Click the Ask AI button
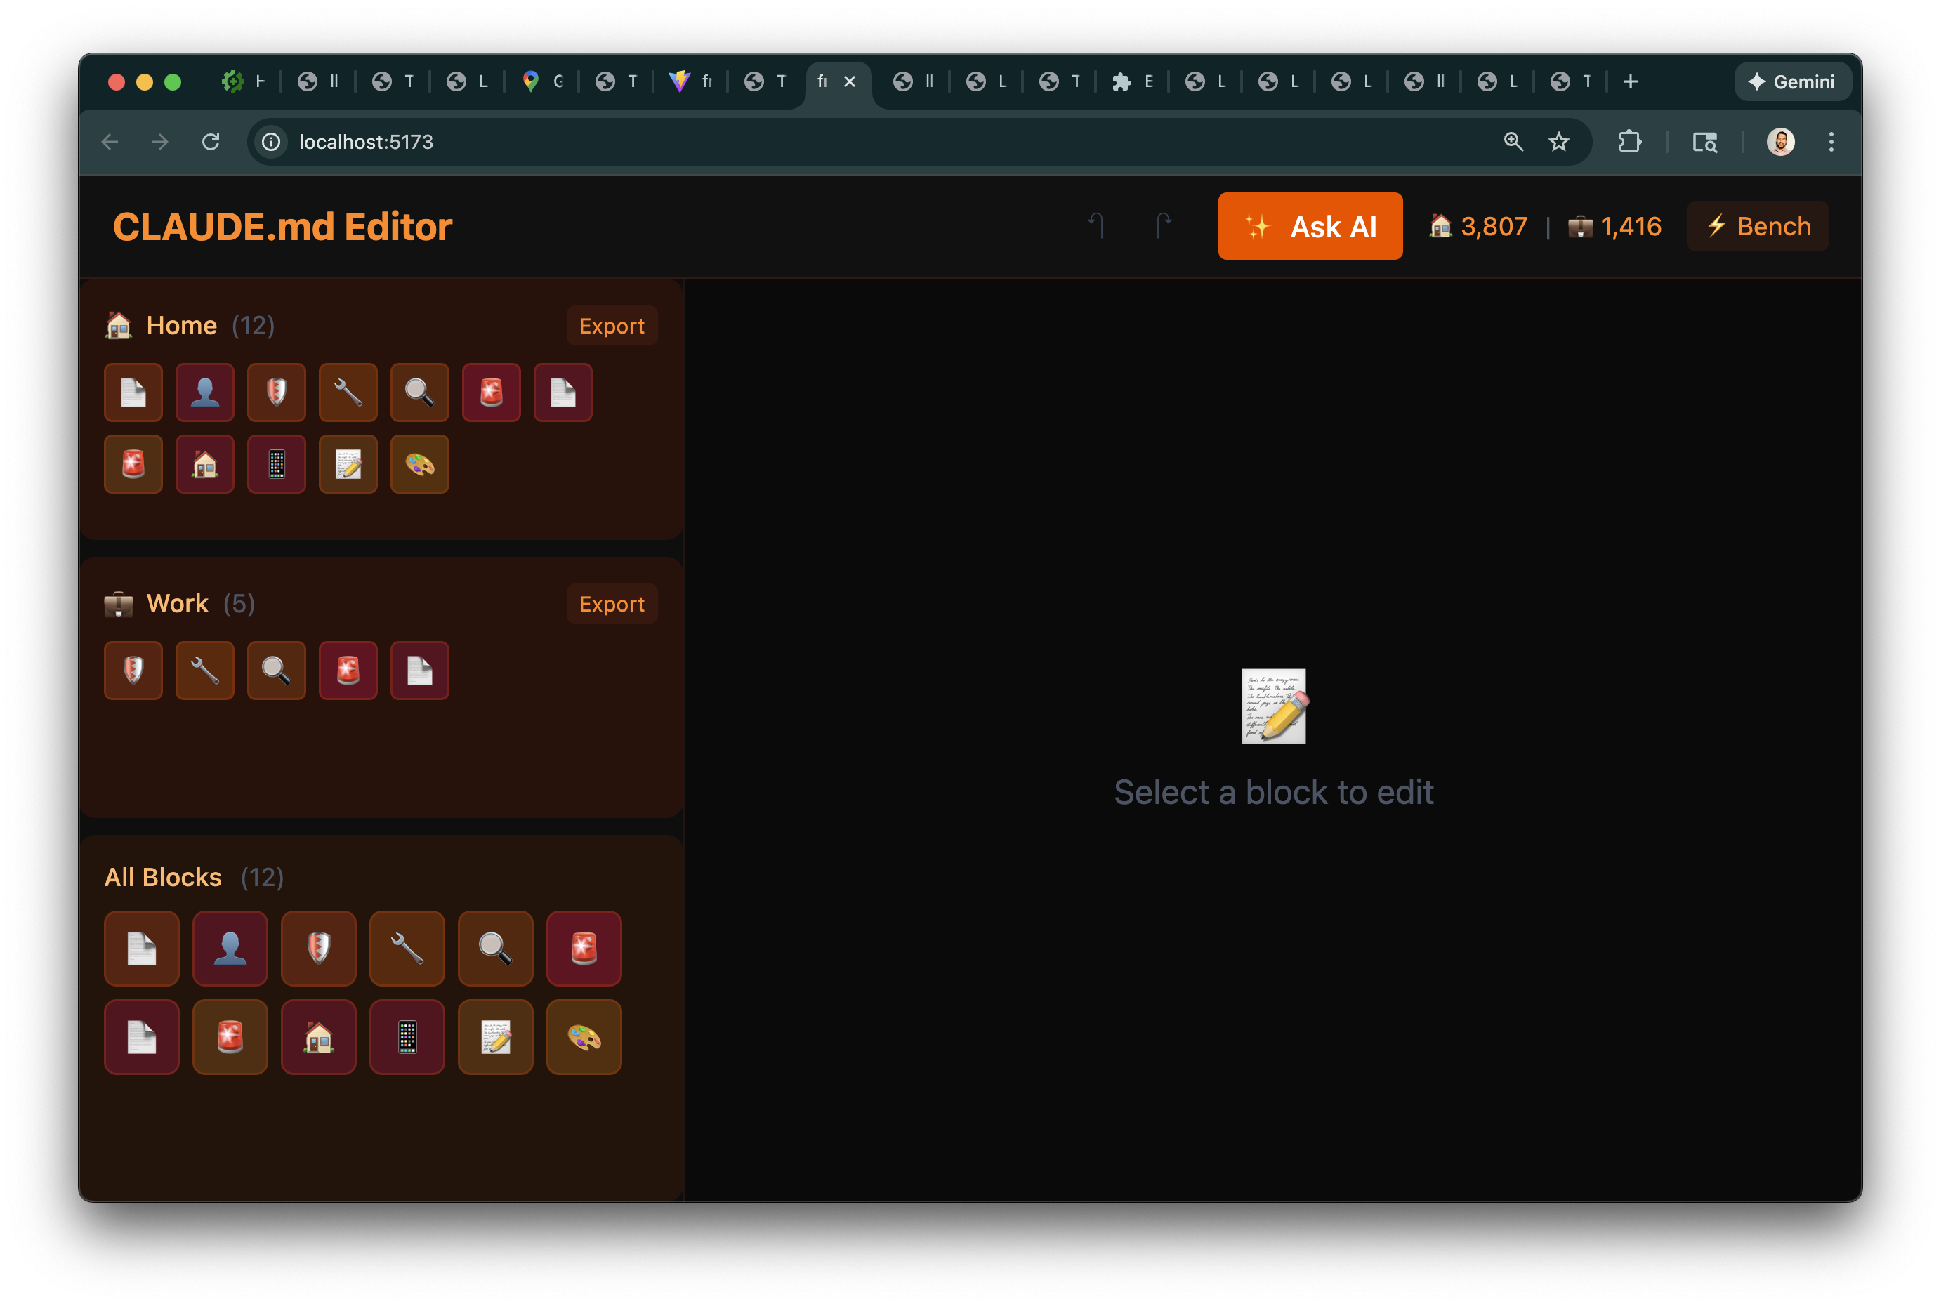1941x1306 pixels. point(1310,225)
